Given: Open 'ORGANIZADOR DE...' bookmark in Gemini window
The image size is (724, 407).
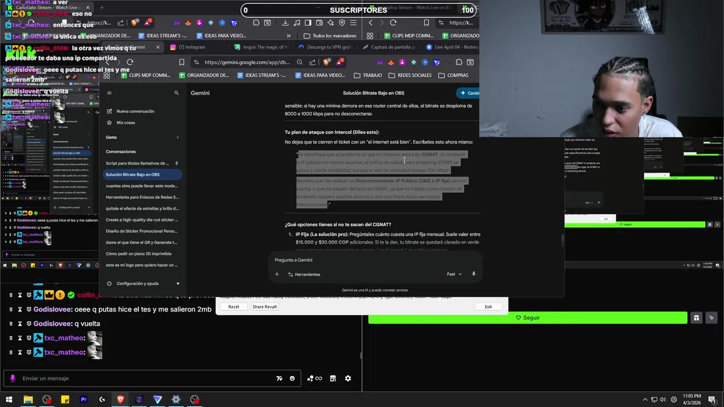Looking at the screenshot, I should pos(204,75).
